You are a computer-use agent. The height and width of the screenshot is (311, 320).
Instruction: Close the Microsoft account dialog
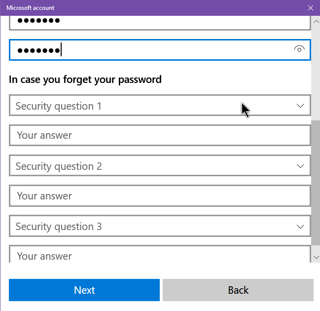(311, 8)
